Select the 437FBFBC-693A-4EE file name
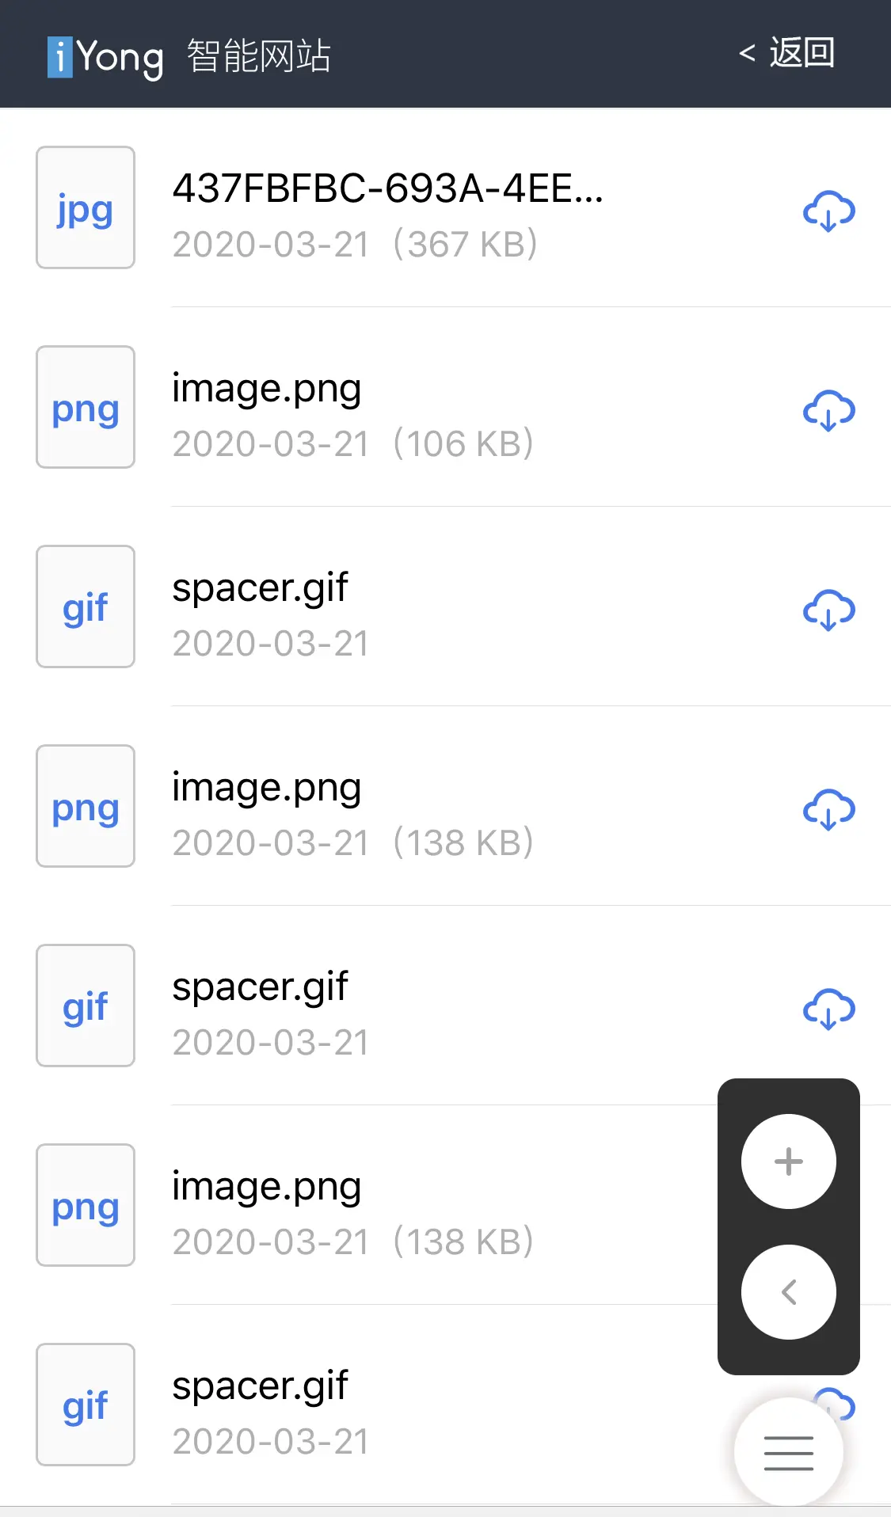The width and height of the screenshot is (891, 1517). click(387, 190)
